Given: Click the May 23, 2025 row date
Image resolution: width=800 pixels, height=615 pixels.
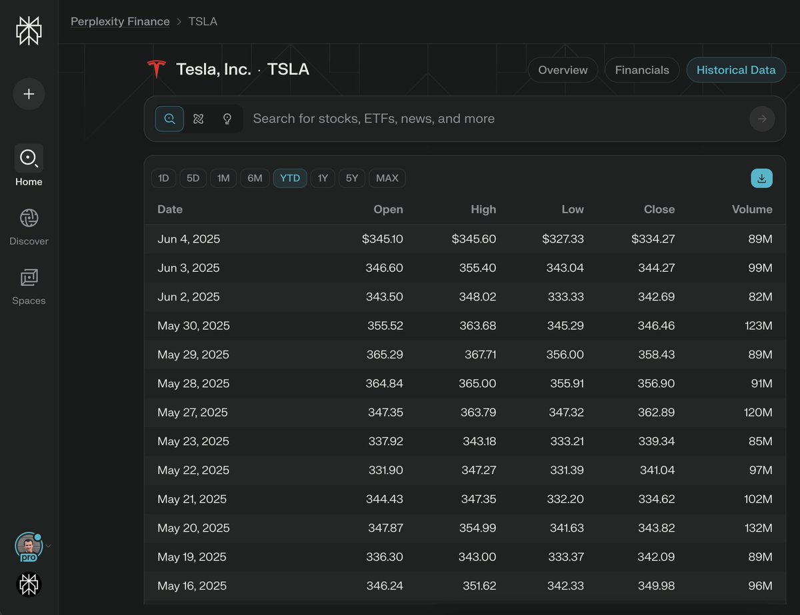Looking at the screenshot, I should [x=193, y=441].
